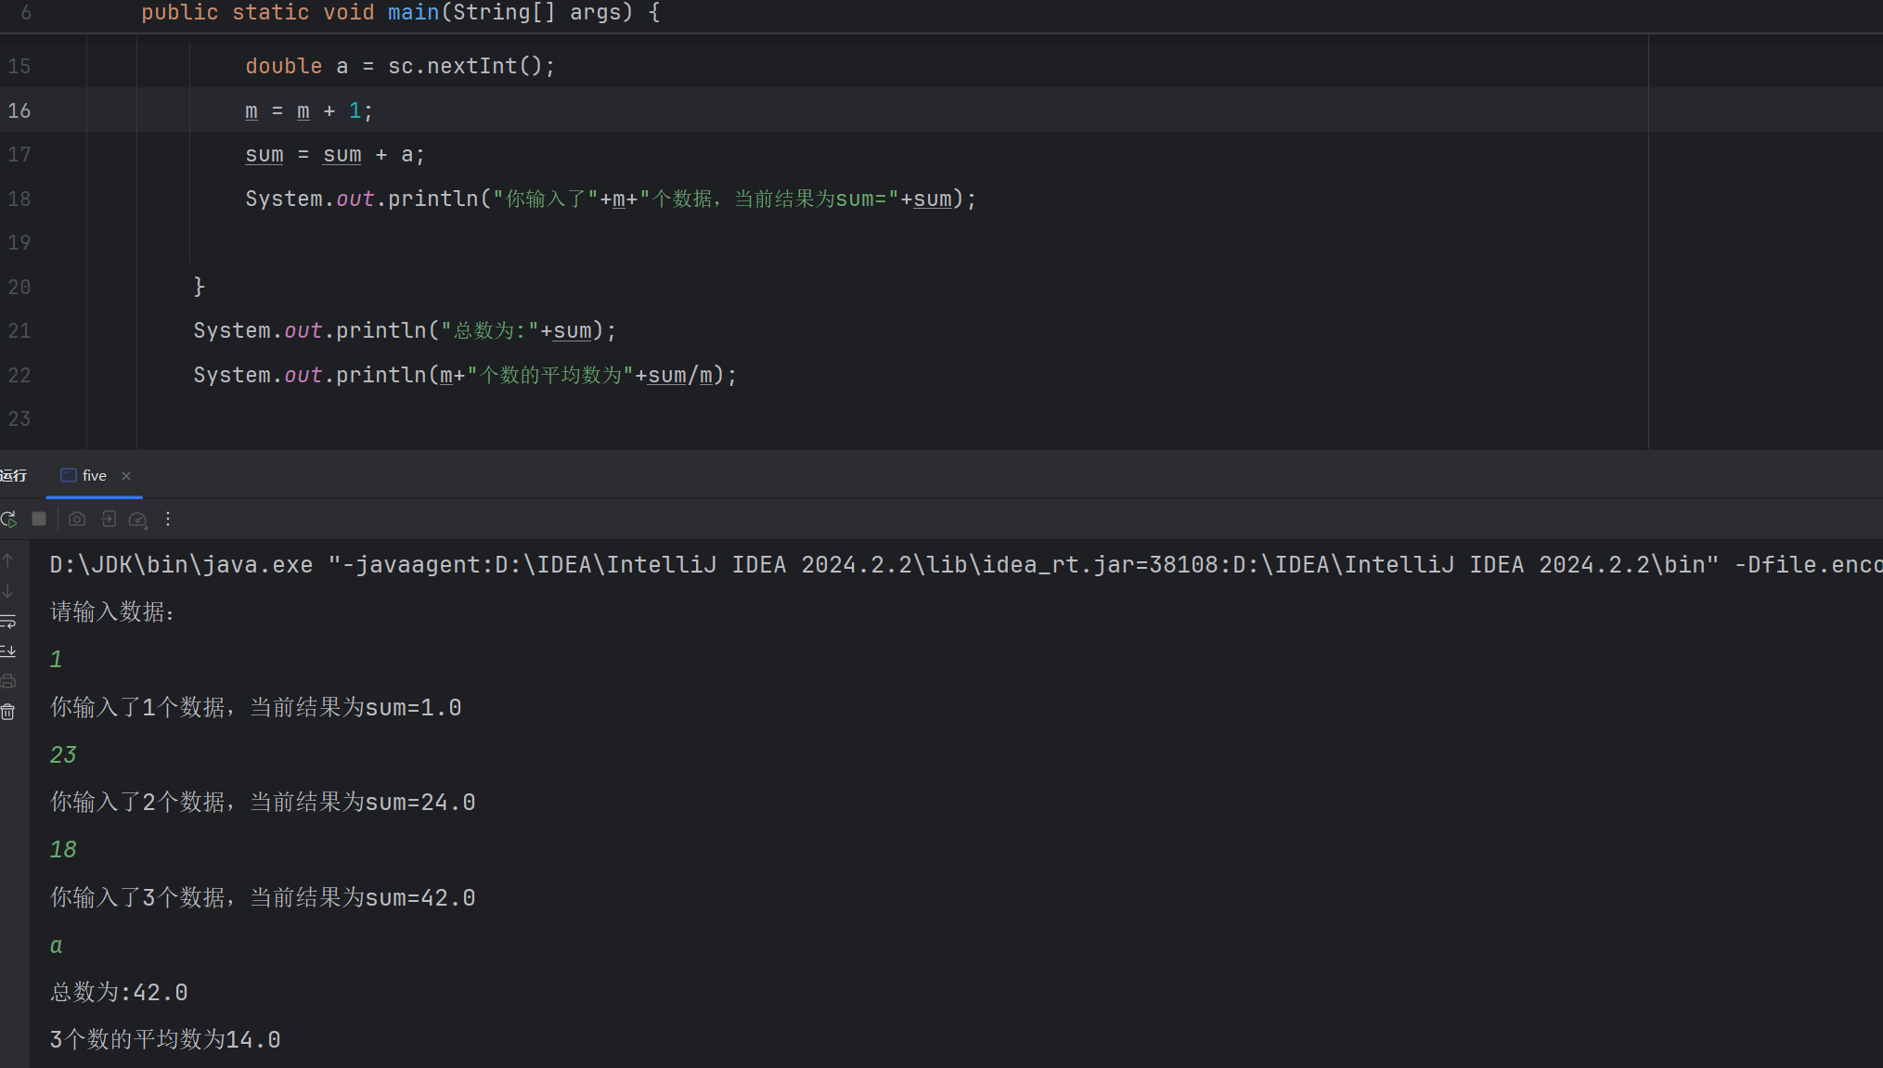
Task: Rerun the 'five' program
Action: coord(8,519)
